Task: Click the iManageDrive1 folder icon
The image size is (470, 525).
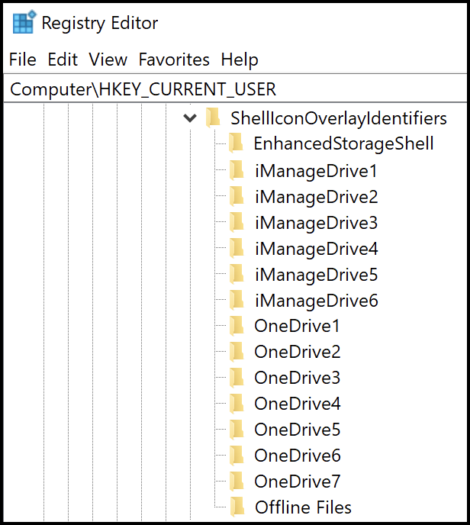Action: click(237, 171)
